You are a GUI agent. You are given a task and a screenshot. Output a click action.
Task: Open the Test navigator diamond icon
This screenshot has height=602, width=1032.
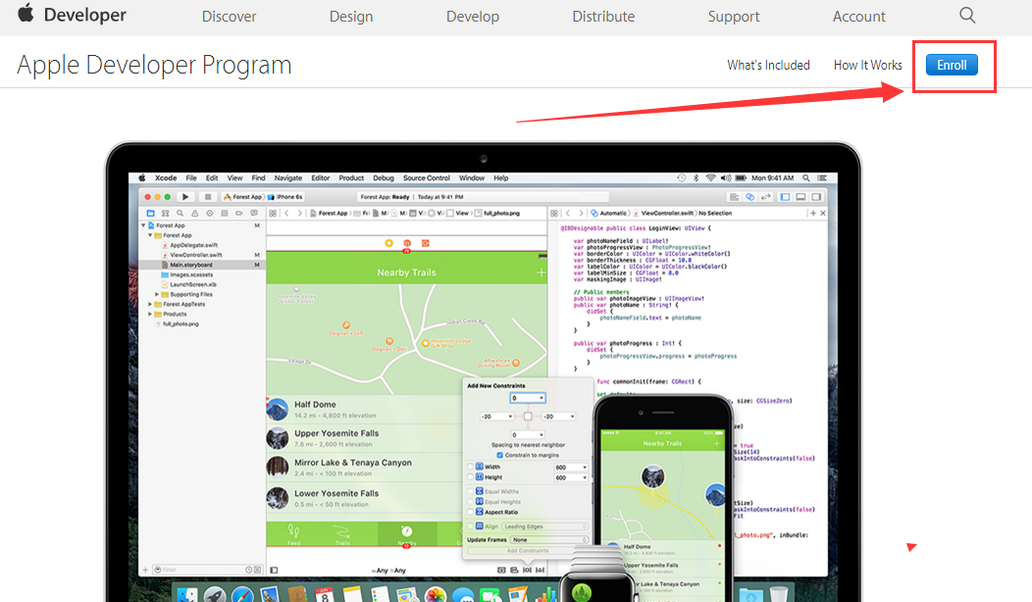coord(209,213)
